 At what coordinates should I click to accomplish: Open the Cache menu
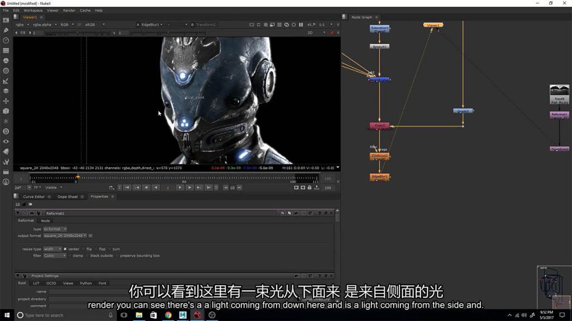(85, 11)
